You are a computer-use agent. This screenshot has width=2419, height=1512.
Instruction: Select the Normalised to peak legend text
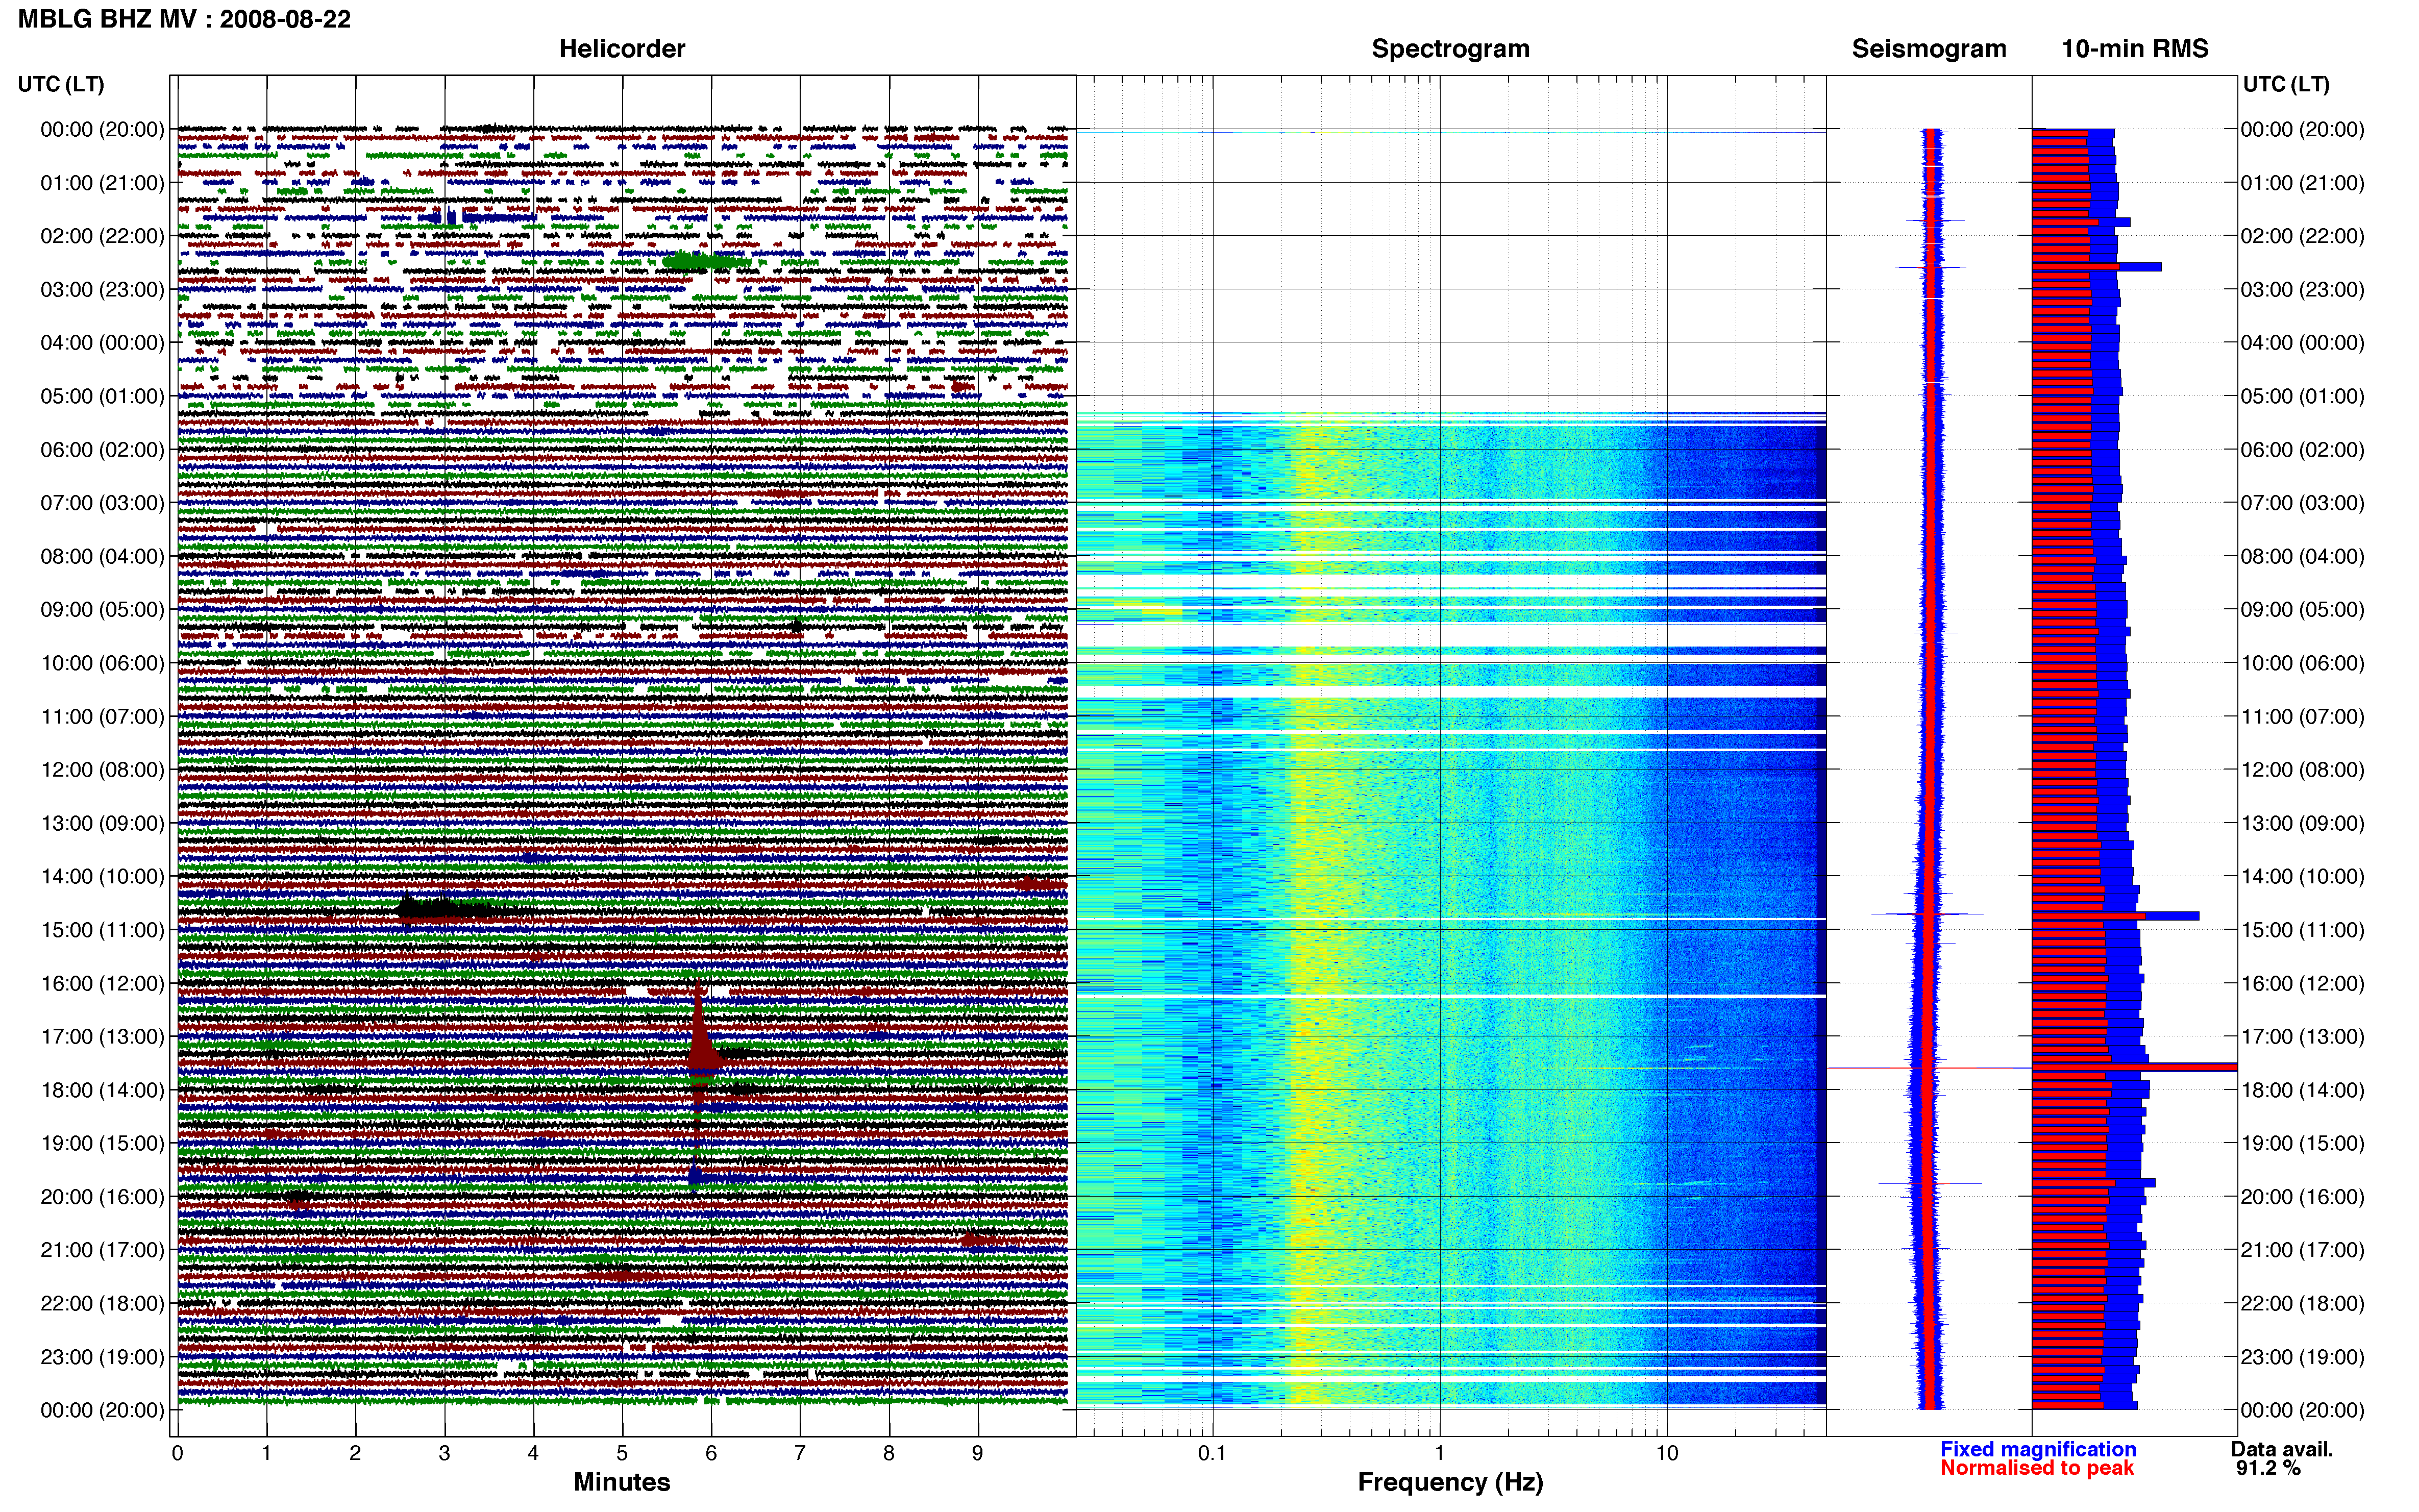coord(2037,1468)
